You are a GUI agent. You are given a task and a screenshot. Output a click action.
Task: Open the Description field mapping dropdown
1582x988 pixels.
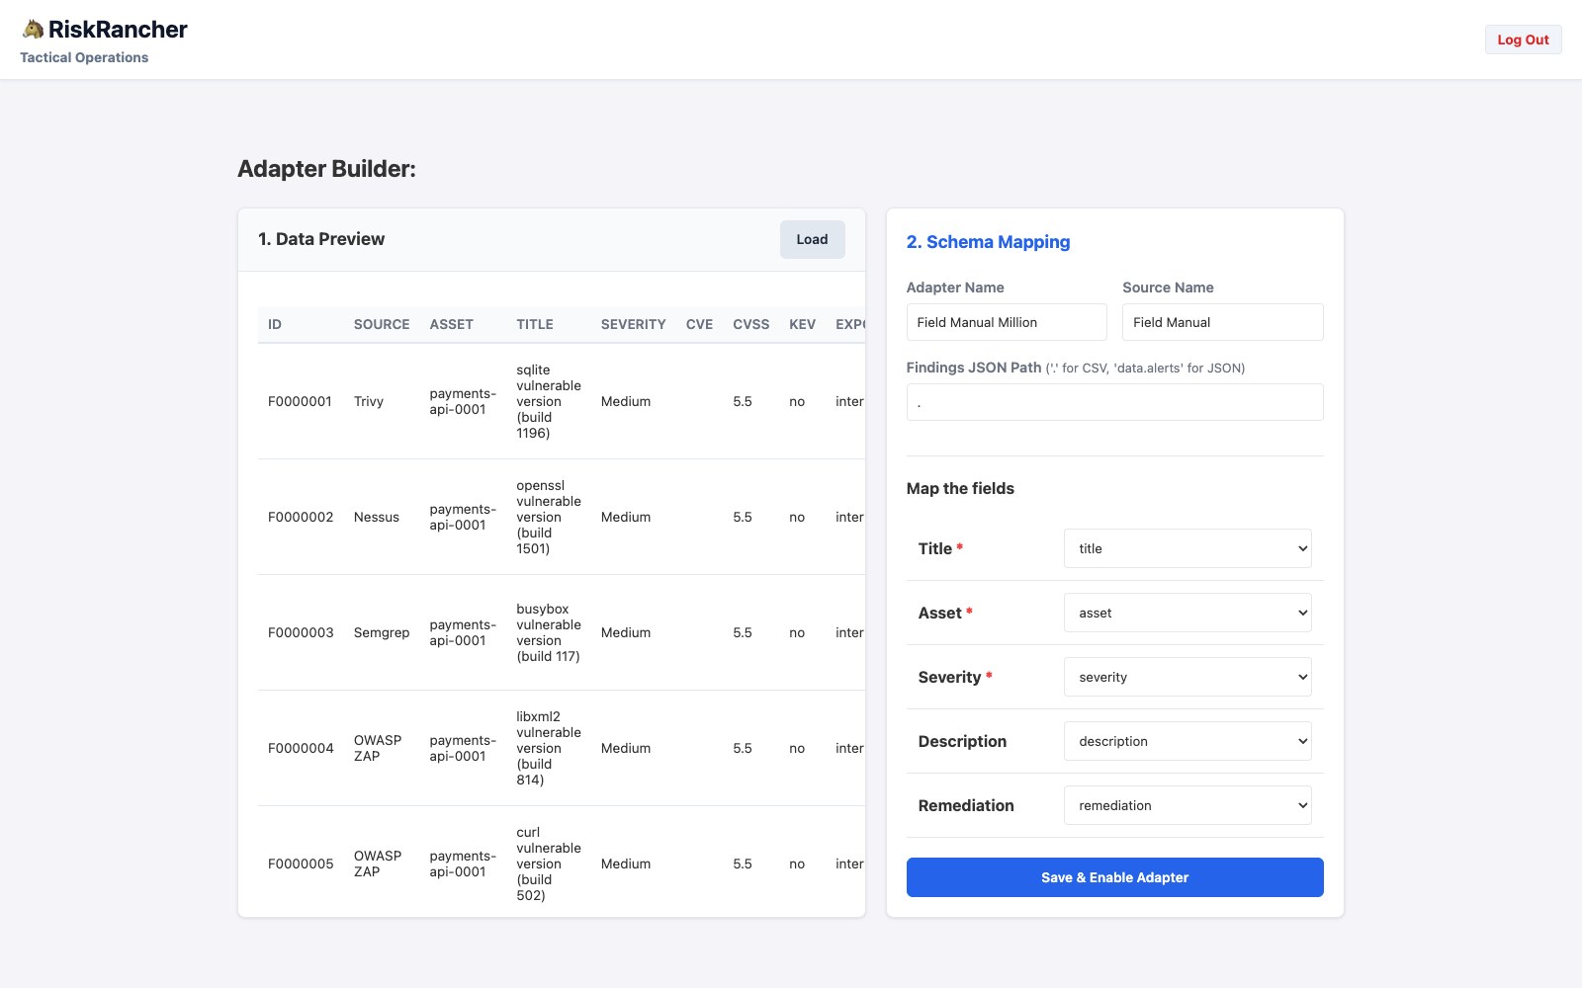click(1187, 741)
